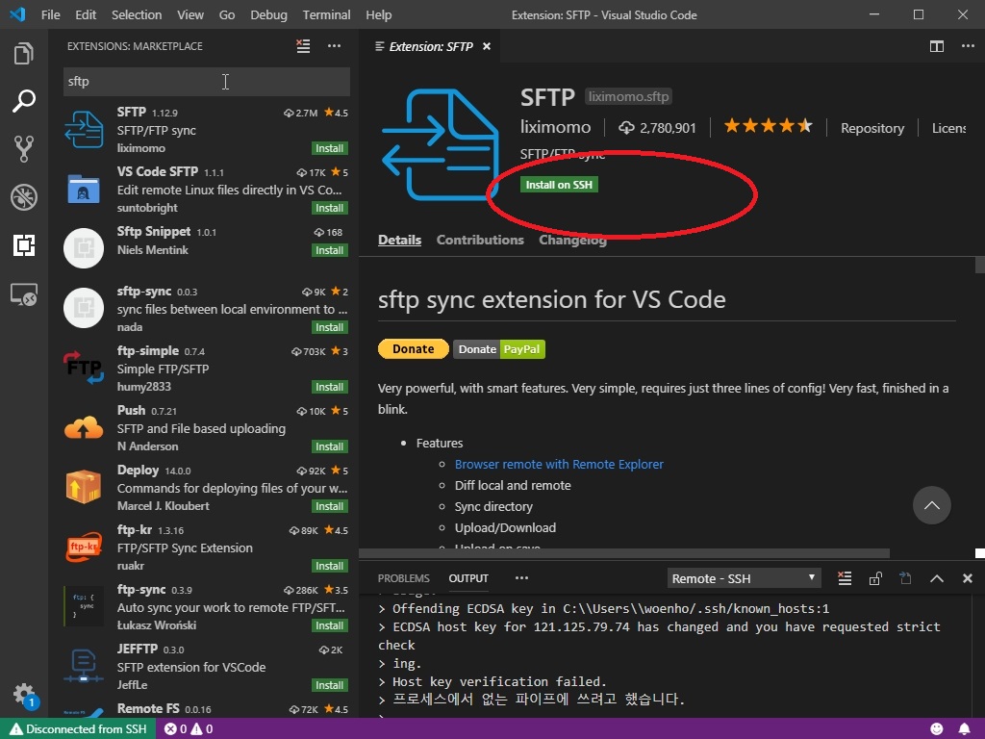Close the Extension: SFTP tab
The height and width of the screenshot is (739, 985).
click(x=486, y=46)
